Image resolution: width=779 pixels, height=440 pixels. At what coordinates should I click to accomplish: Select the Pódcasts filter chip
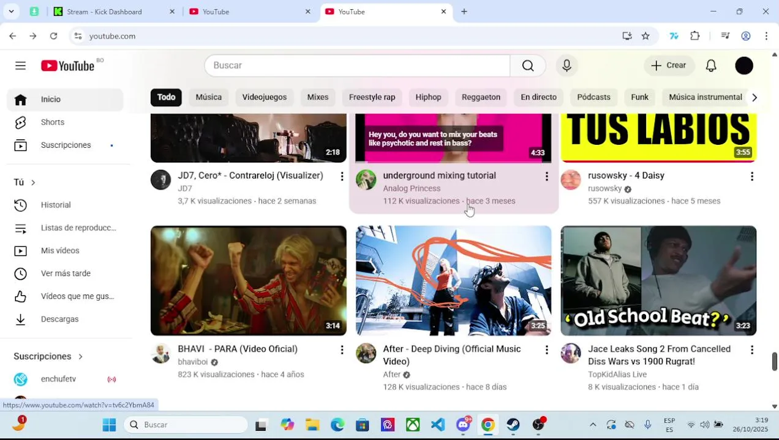point(593,97)
